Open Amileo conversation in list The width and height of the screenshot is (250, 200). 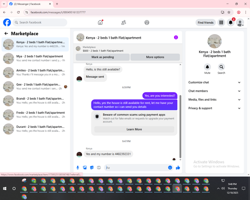pyautogui.click(x=35, y=73)
